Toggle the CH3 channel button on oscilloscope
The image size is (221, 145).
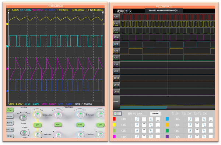pyautogui.click(x=80, y=124)
